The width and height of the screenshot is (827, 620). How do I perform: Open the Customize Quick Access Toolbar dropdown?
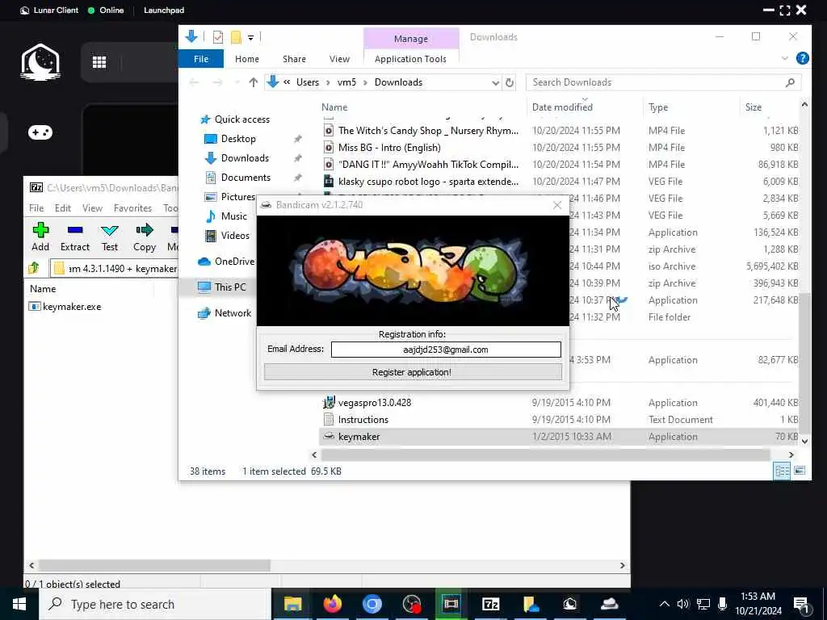(251, 37)
